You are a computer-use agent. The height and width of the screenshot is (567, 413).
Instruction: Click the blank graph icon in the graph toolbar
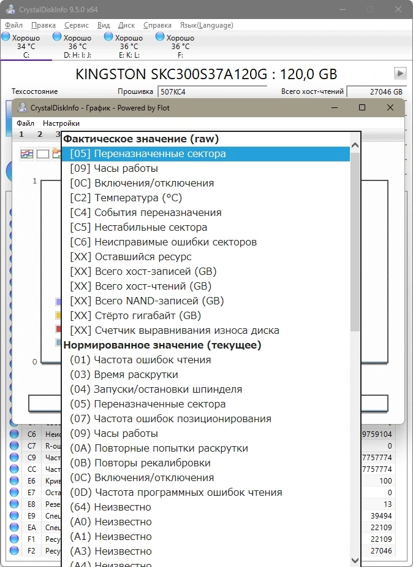tap(43, 153)
